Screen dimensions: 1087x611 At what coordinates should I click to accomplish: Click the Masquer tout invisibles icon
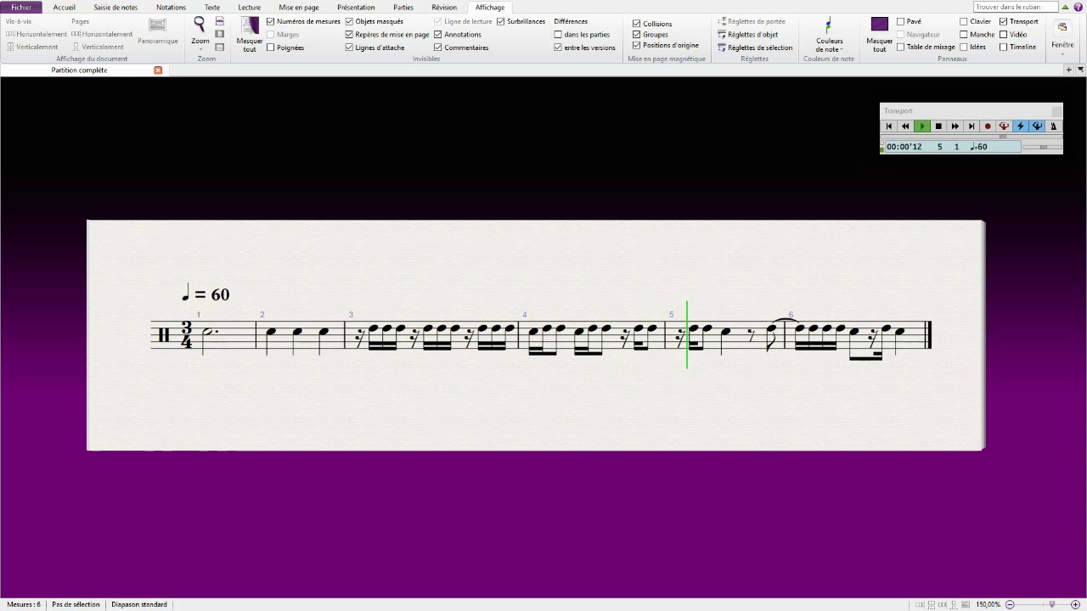(250, 25)
